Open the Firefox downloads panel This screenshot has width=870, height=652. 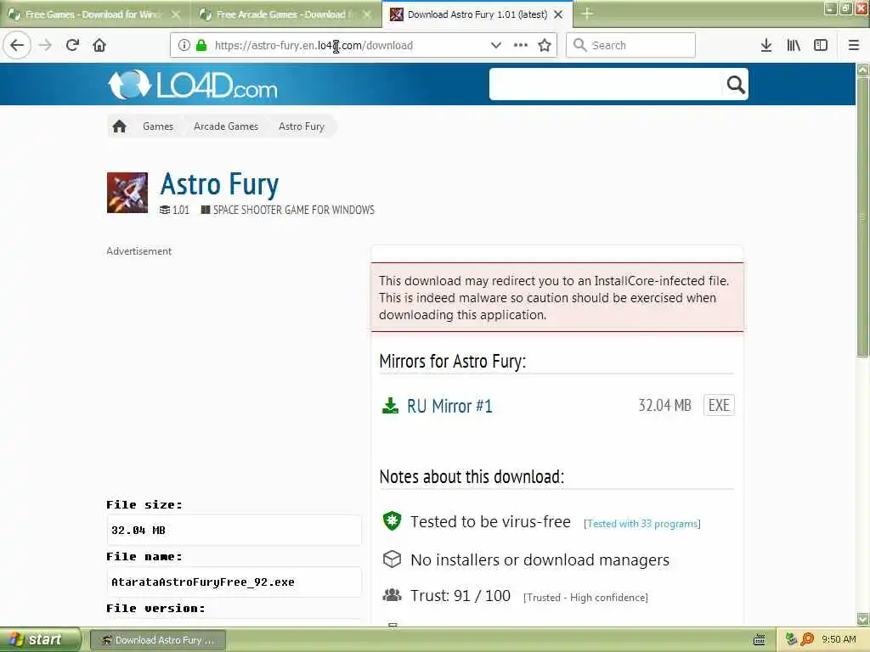pyautogui.click(x=766, y=45)
